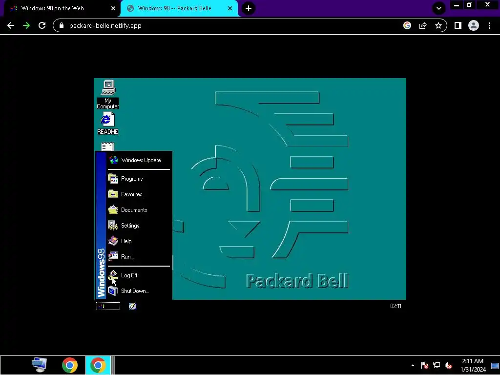Bookmark this page with the star
This screenshot has width=500, height=375.
438,25
